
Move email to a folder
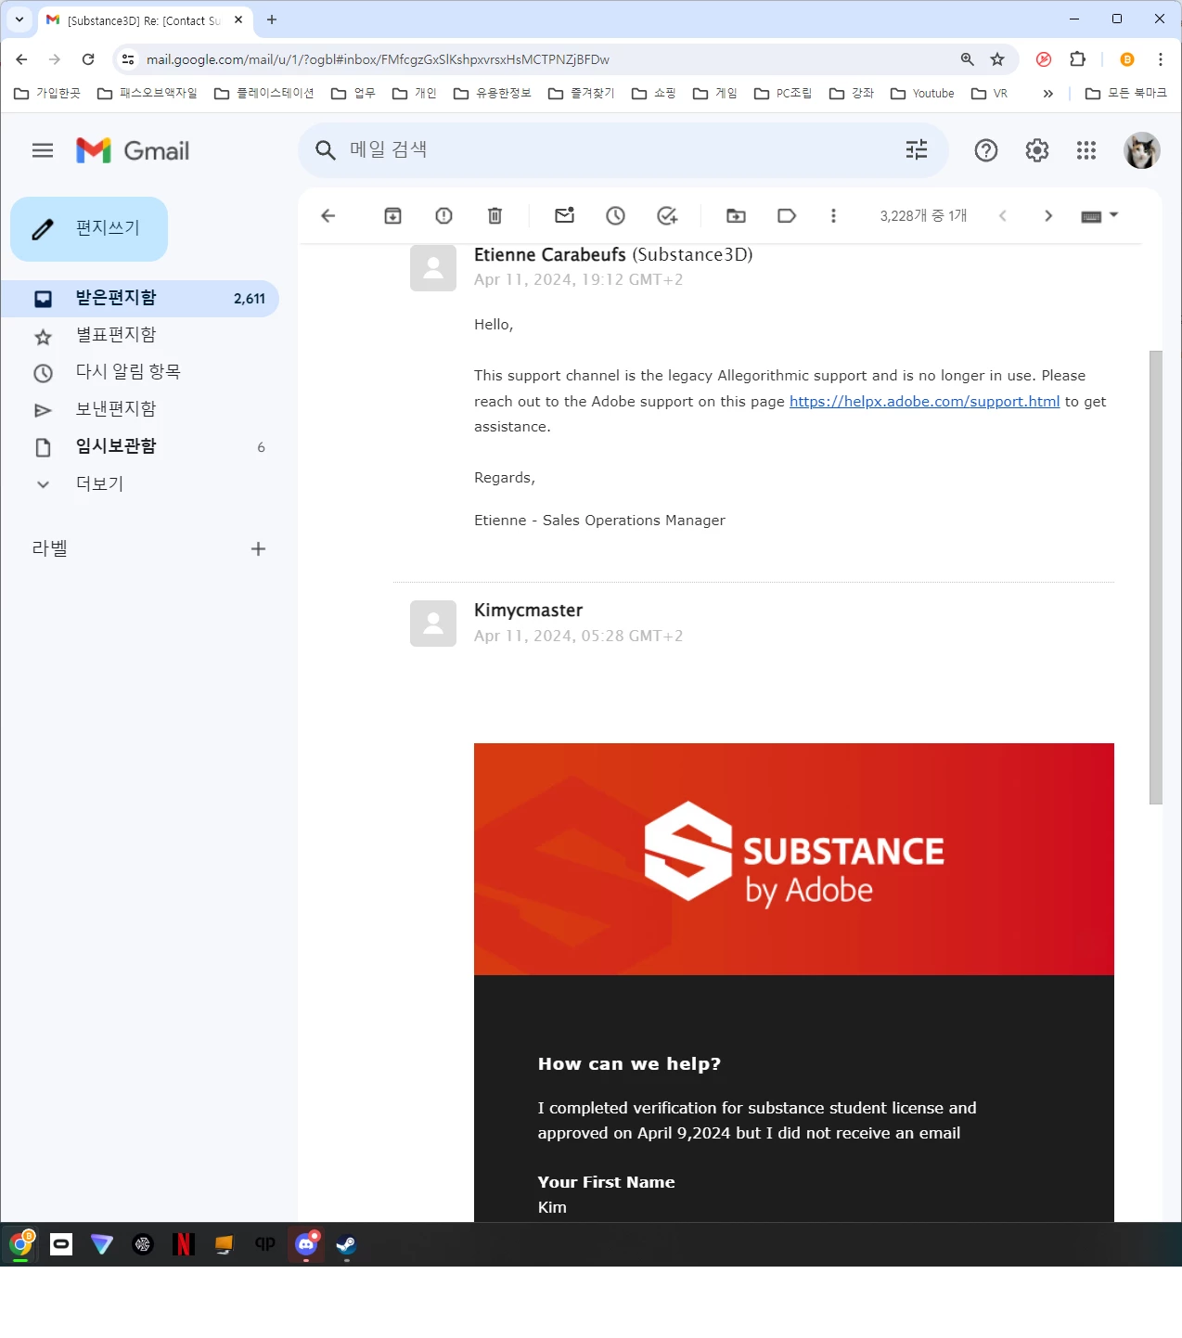(736, 216)
